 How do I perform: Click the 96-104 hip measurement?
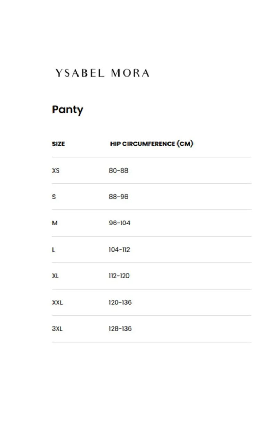tap(120, 223)
